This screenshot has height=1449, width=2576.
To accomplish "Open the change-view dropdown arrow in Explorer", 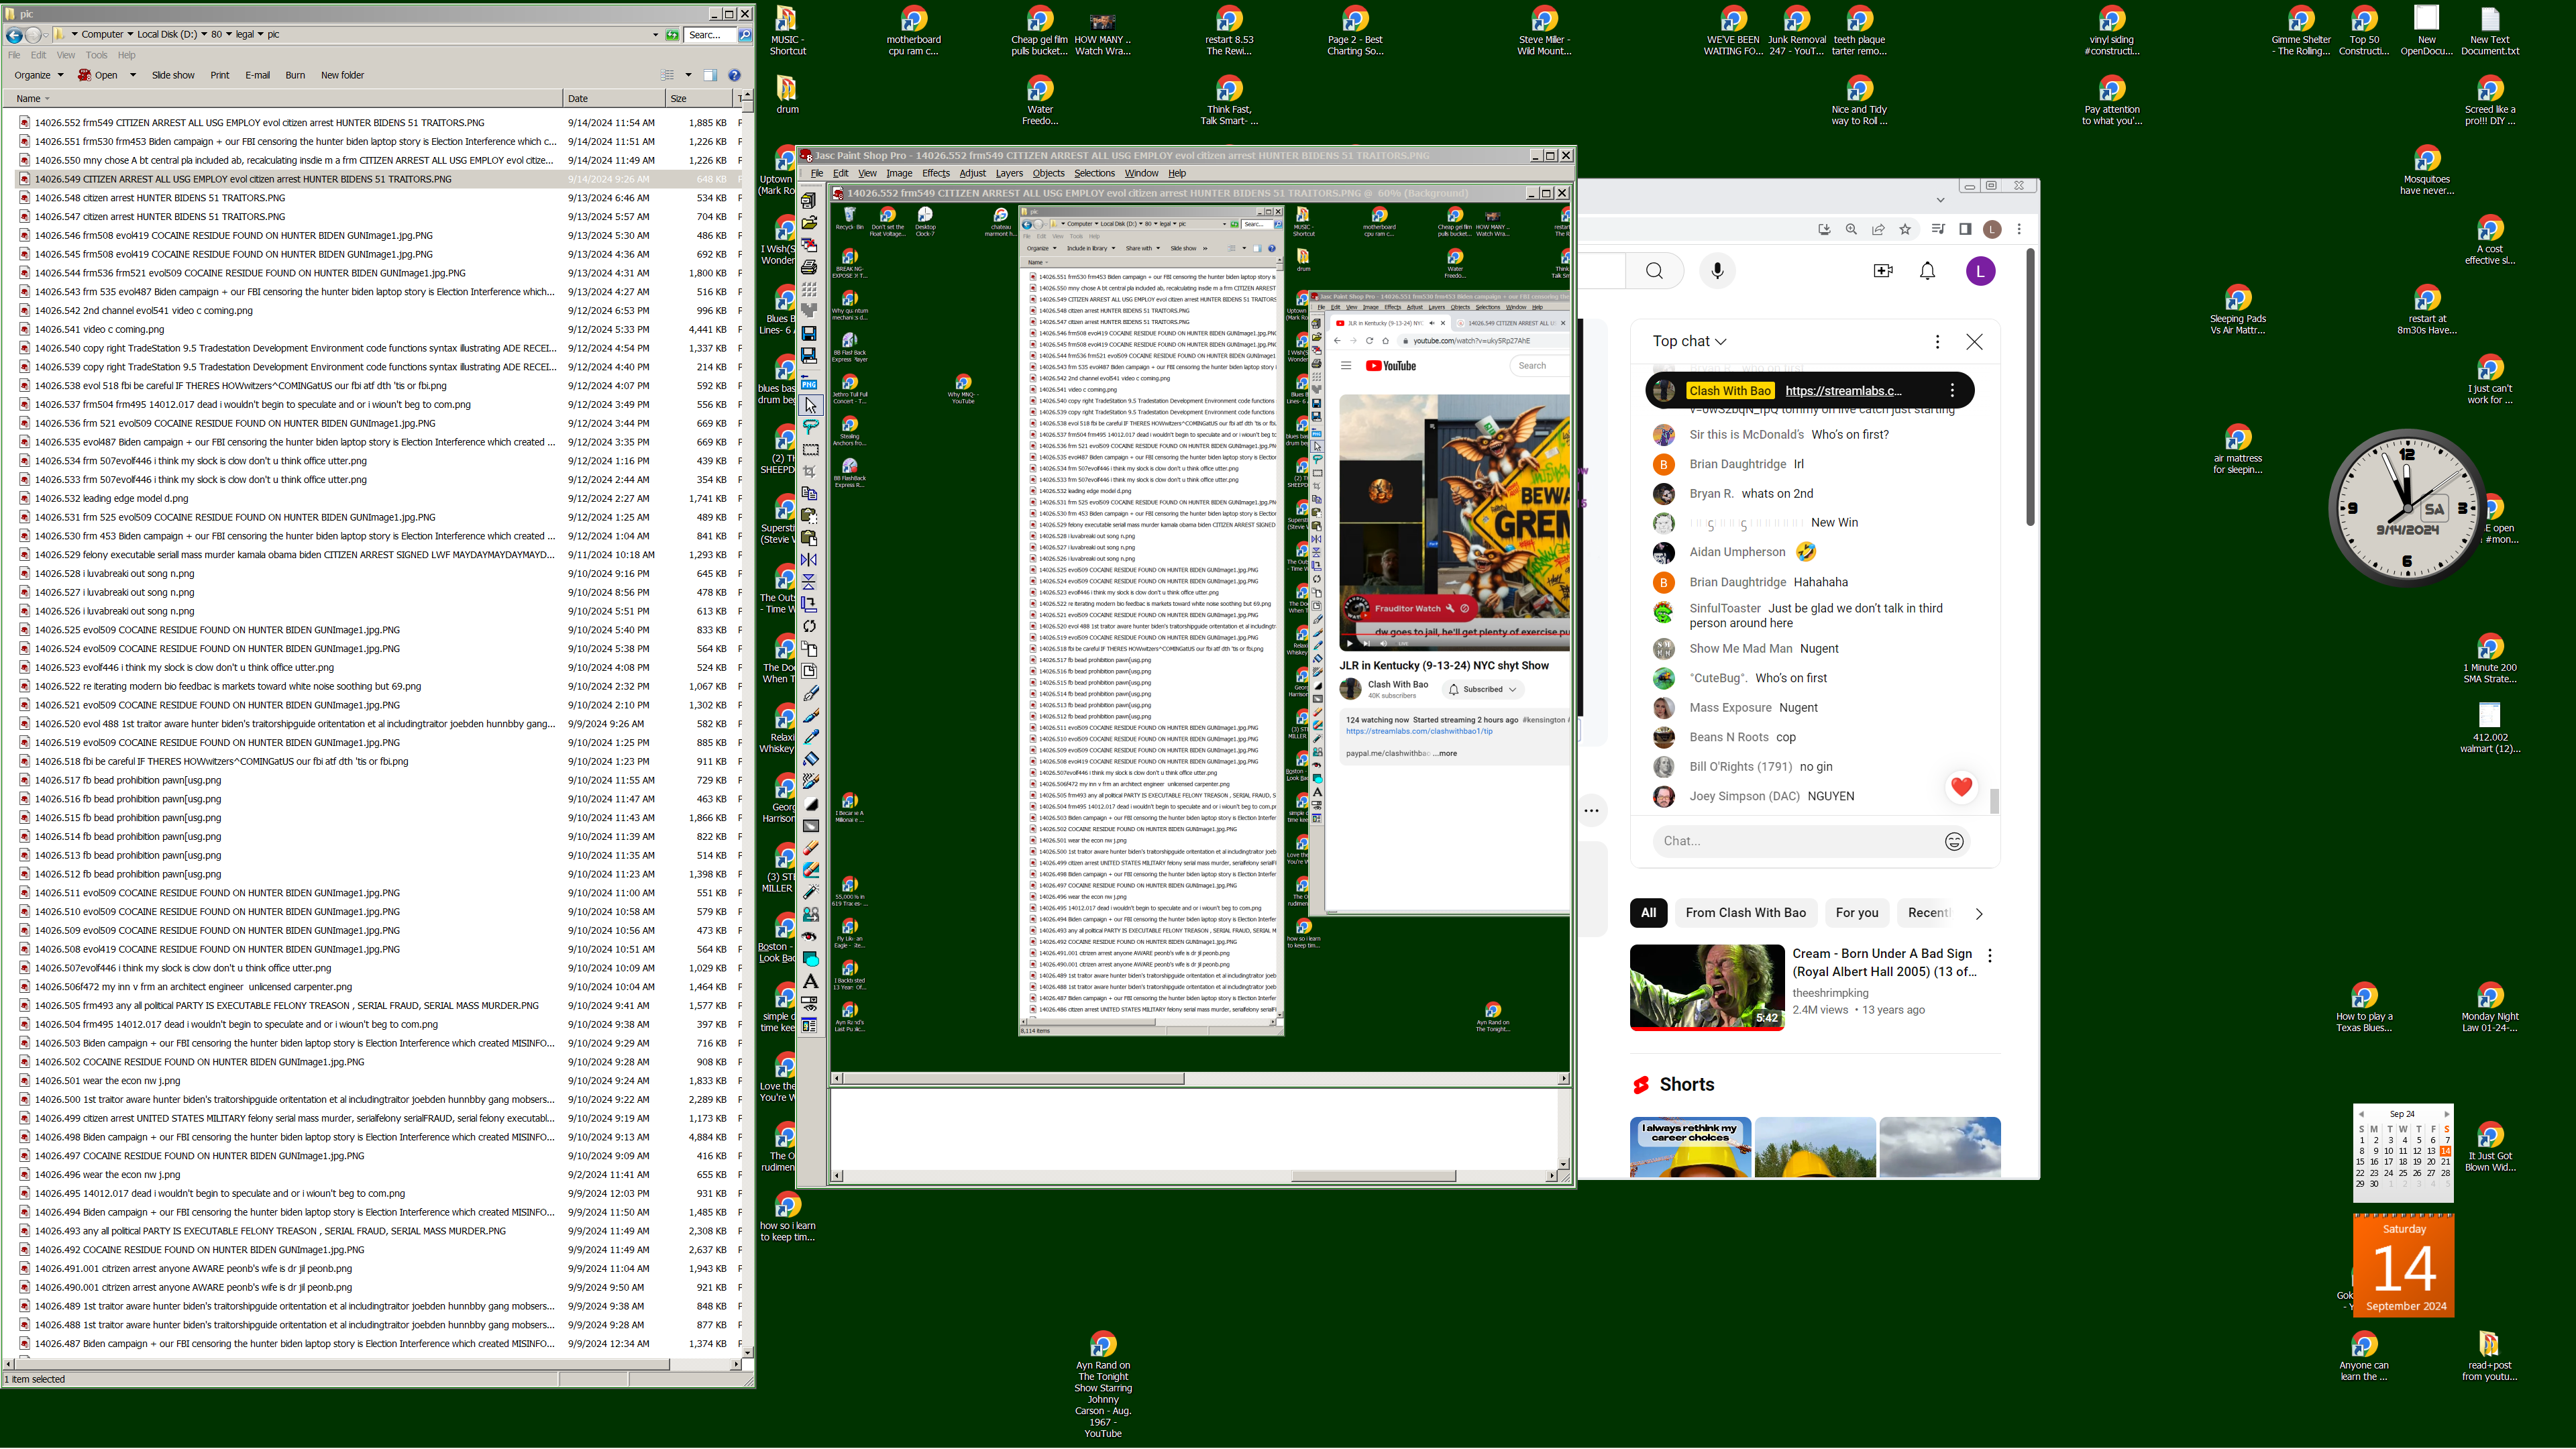I will click(x=688, y=75).
